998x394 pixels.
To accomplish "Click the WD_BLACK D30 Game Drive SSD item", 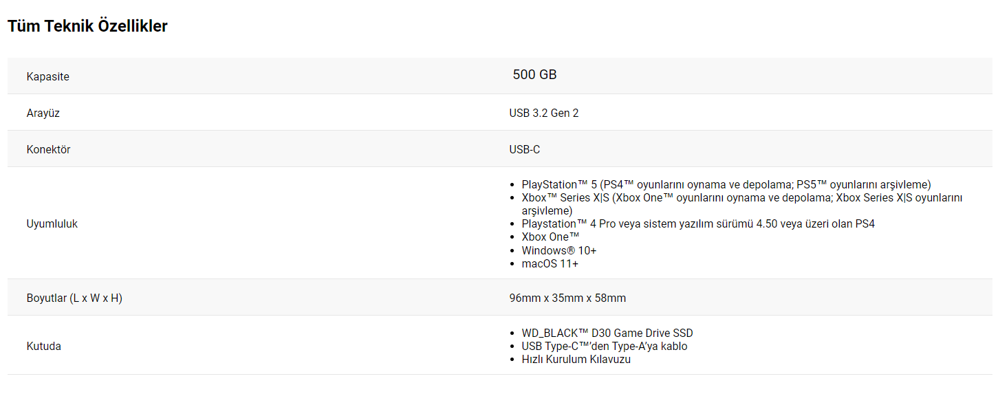I will click(607, 333).
